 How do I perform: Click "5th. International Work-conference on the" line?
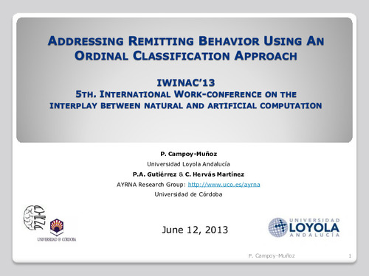click(x=186, y=94)
